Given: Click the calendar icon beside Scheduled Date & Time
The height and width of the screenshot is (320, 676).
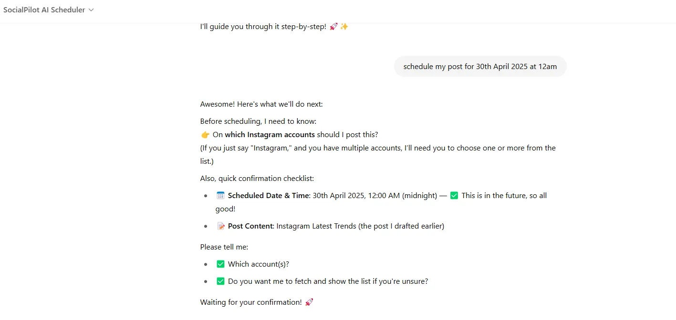Looking at the screenshot, I should (220, 195).
